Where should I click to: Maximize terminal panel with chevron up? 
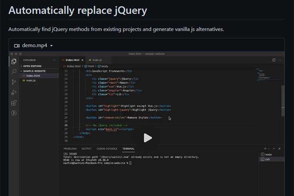tap(274, 149)
